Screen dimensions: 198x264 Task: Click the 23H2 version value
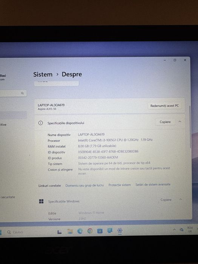tap(83, 219)
